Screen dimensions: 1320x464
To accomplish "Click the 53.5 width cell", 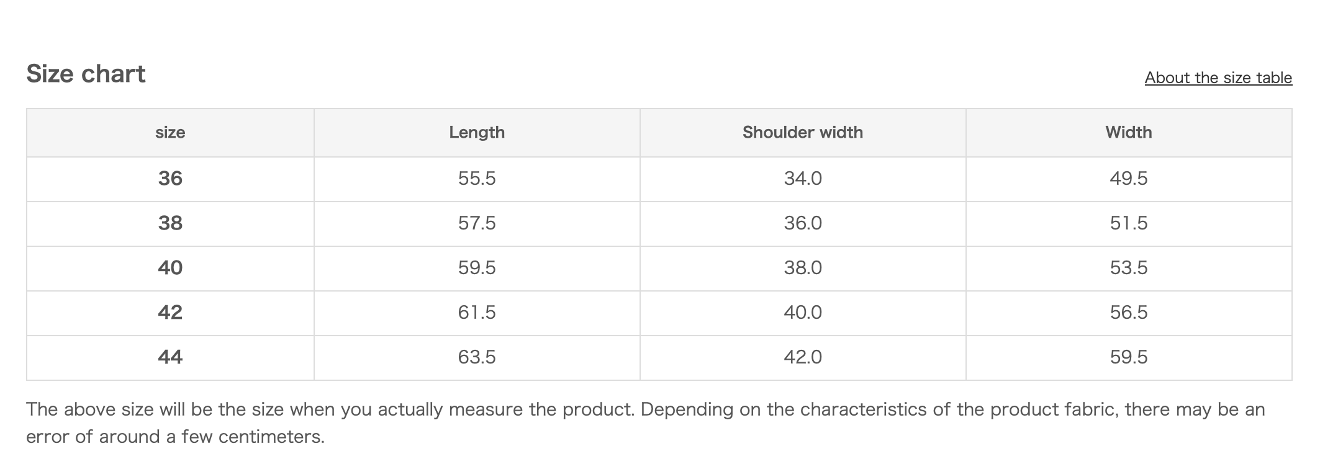I will 1128,268.
